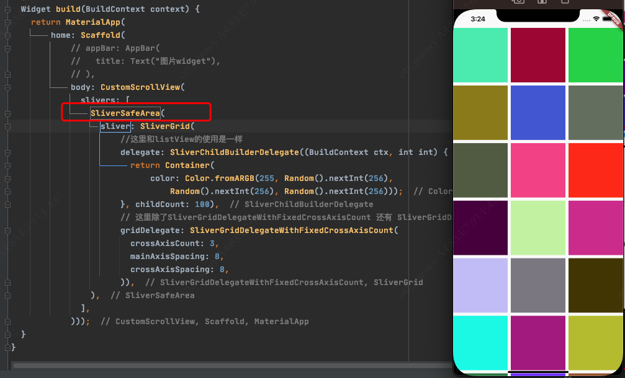The image size is (625, 378).
Task: Click the Wi-Fi icon in simulator status bar
Action: click(596, 19)
